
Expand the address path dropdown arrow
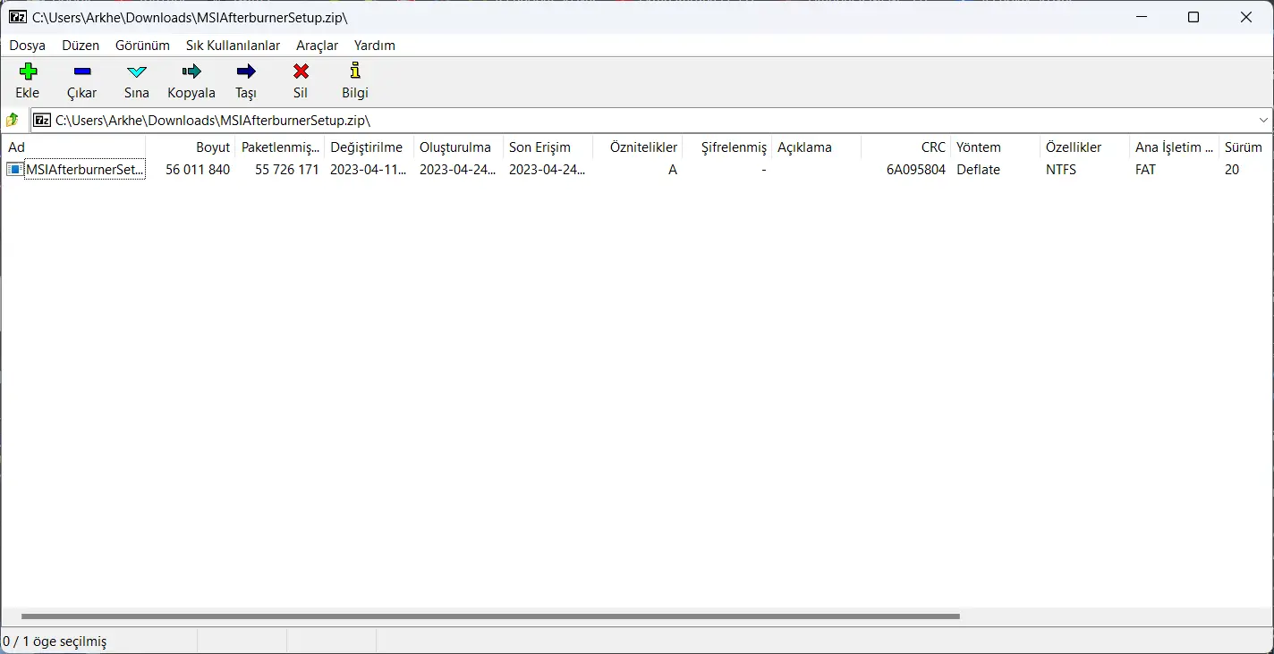click(1263, 120)
